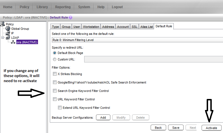Click the help icon beside Default Rule
Image resolution: width=223 pixels, height=133 pixels.
point(70,17)
